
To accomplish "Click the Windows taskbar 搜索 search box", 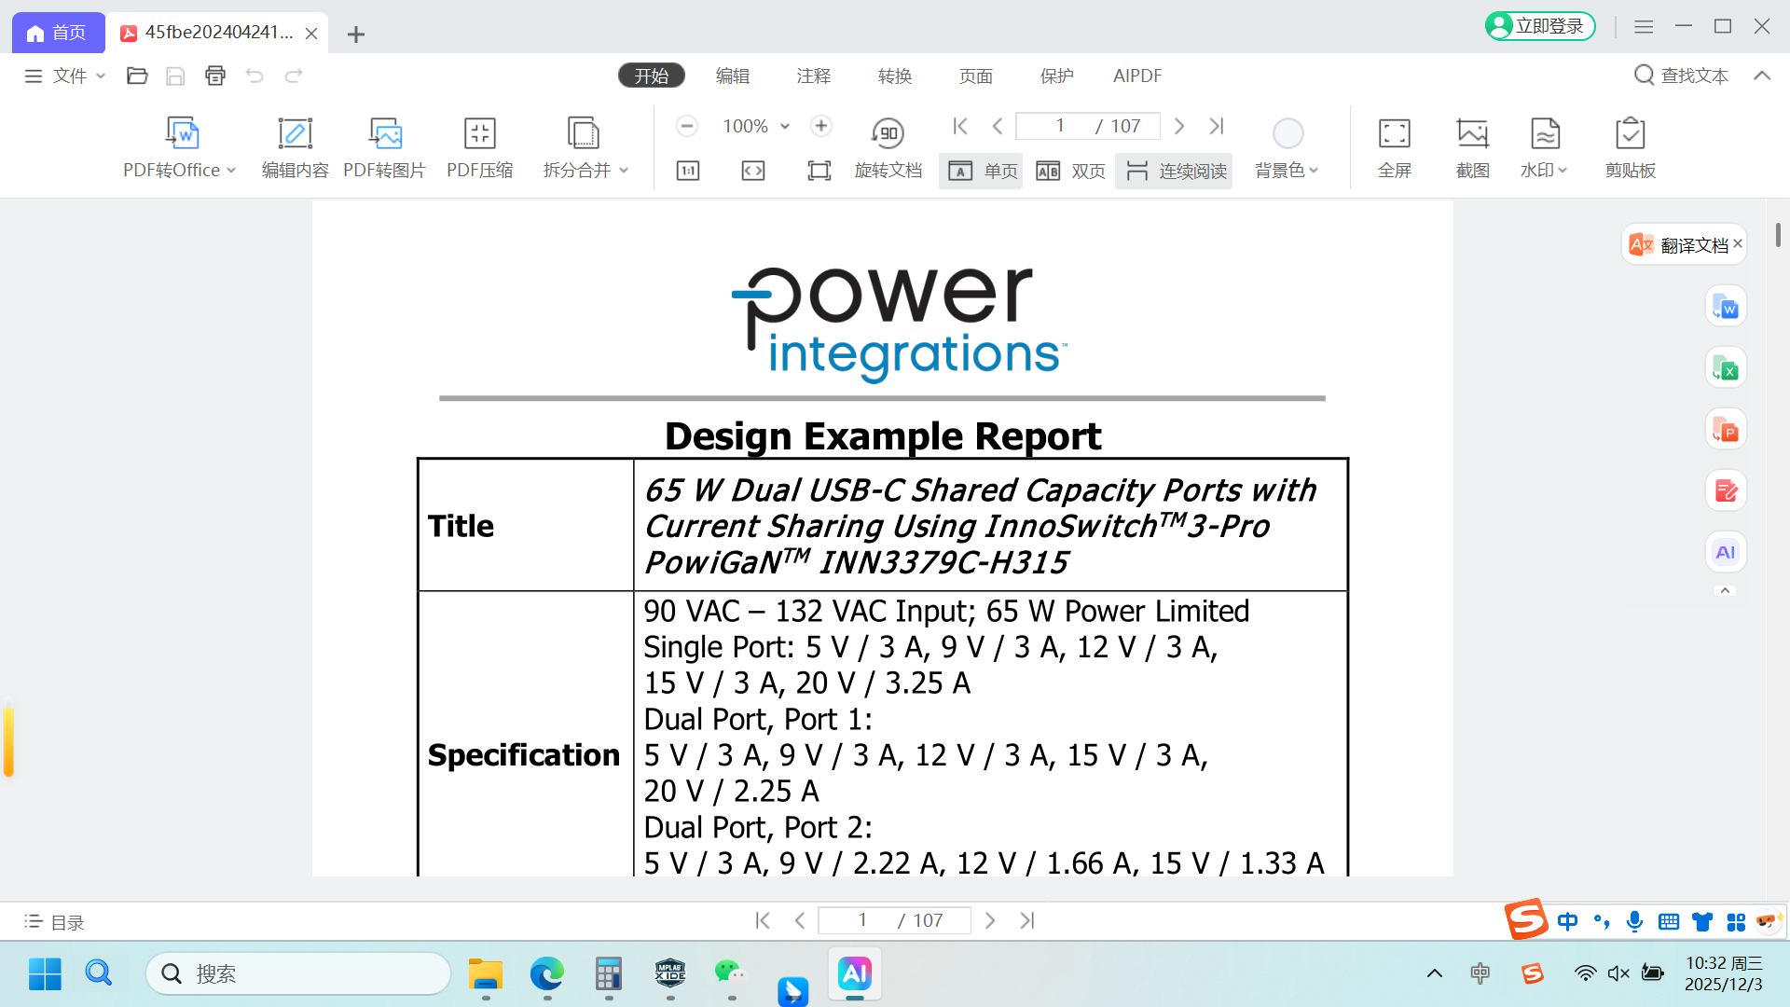I will [298, 973].
